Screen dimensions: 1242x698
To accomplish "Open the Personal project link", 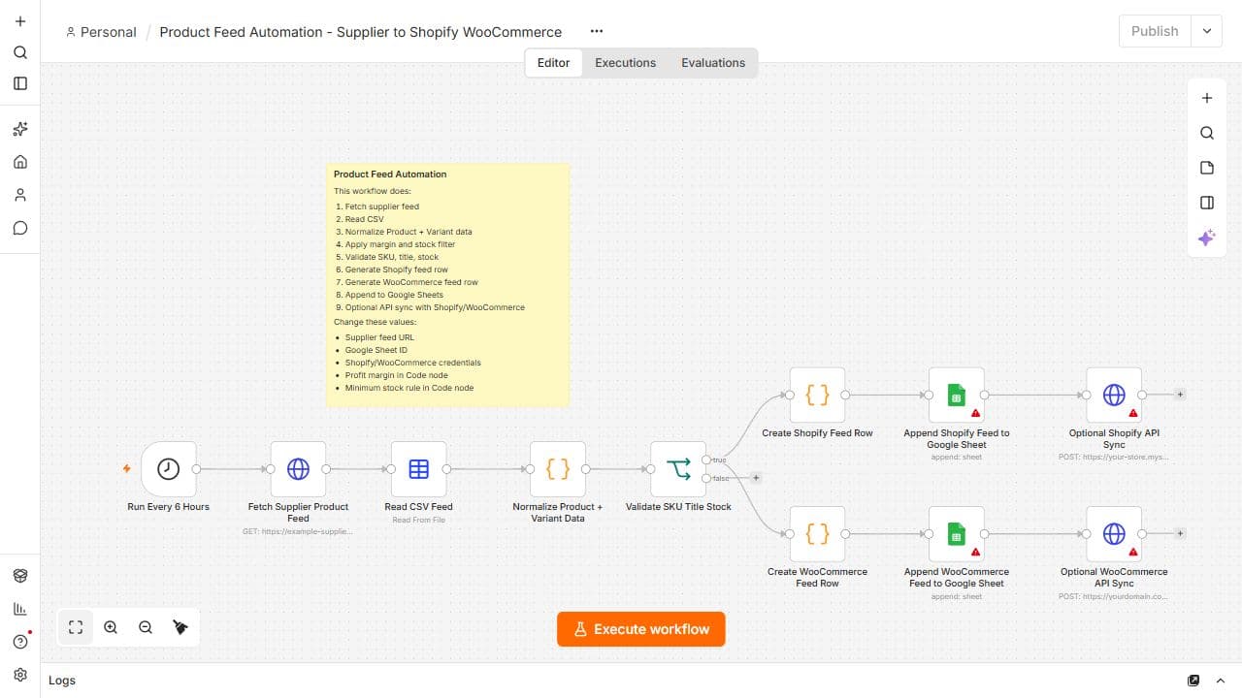I will (x=101, y=32).
